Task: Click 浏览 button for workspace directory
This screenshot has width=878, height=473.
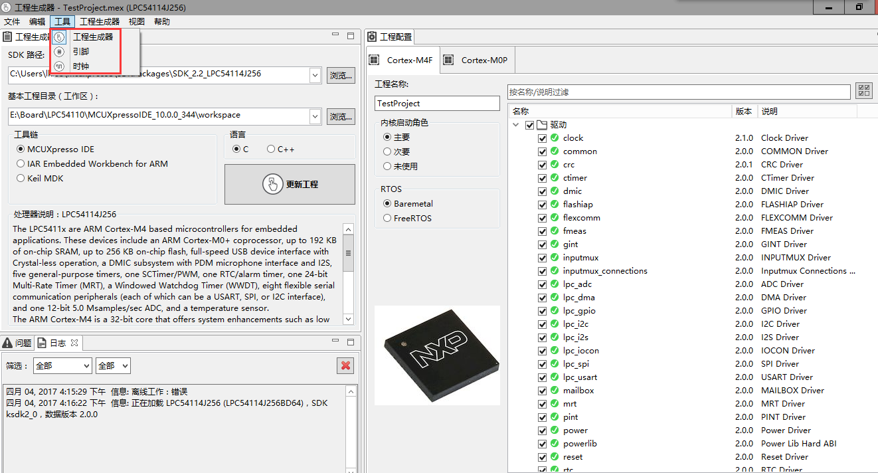Action: click(x=341, y=116)
